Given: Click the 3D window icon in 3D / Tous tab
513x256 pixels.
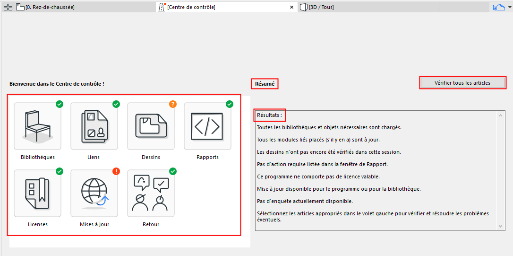Looking at the screenshot, I should tap(304, 7).
